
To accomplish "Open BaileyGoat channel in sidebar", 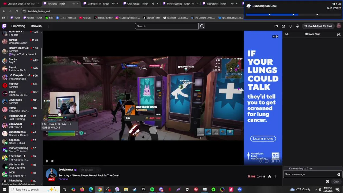I will coord(21,125).
